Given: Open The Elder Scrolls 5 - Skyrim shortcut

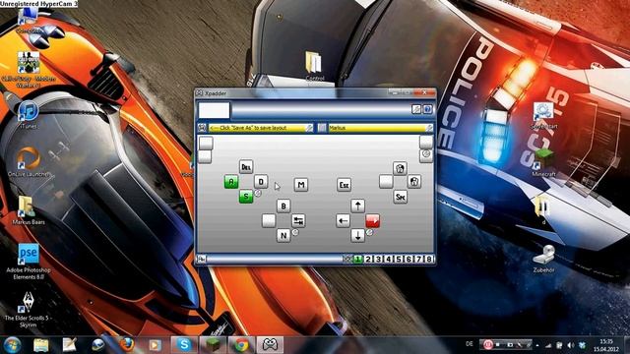Looking at the screenshot, I should pos(28,310).
